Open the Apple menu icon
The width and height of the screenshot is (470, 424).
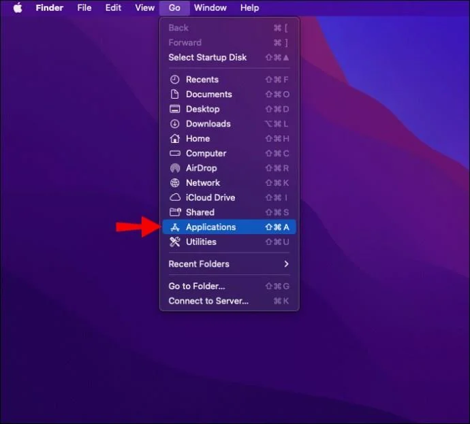click(18, 7)
